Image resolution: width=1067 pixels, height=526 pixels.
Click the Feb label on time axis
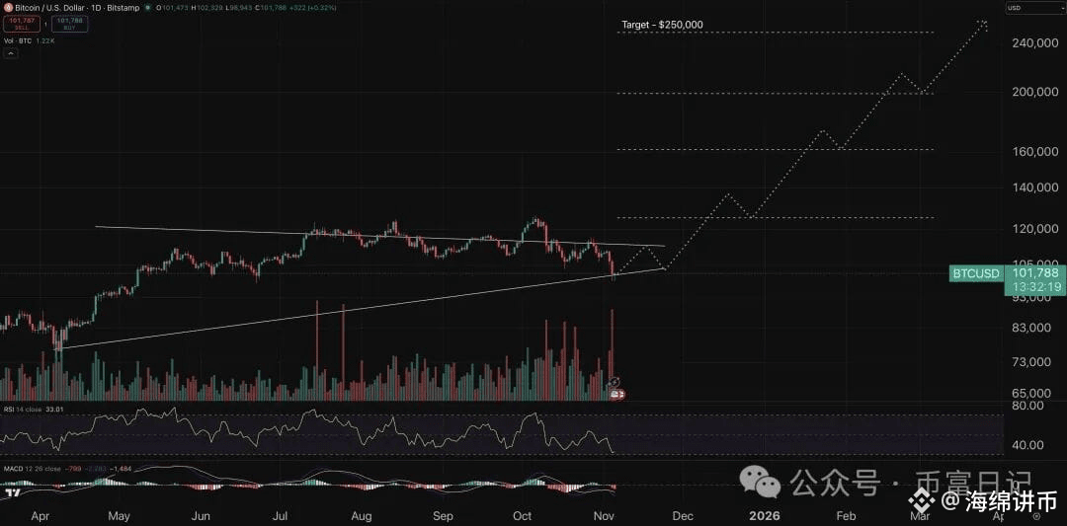tap(846, 516)
